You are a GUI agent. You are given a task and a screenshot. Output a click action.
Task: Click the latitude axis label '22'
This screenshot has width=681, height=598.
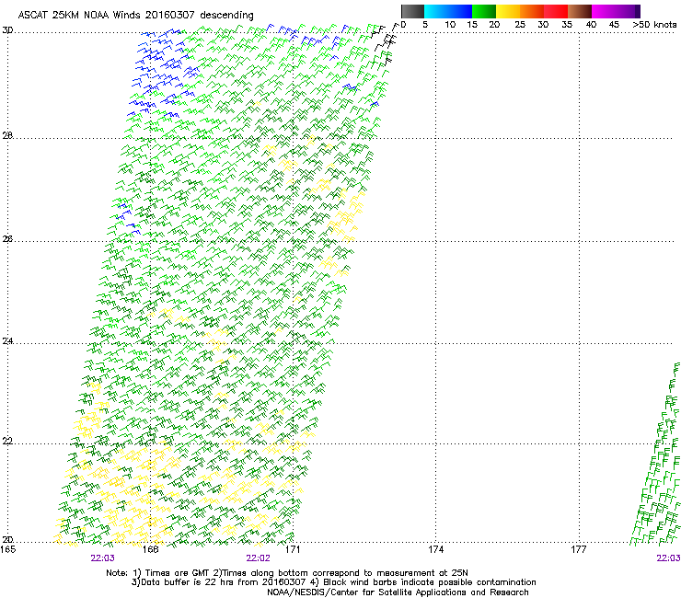click(x=7, y=442)
